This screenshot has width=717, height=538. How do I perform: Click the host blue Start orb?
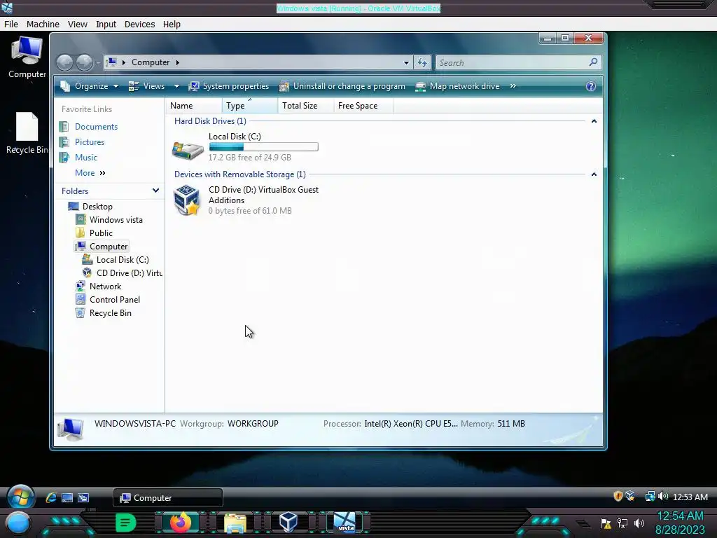pos(18,524)
